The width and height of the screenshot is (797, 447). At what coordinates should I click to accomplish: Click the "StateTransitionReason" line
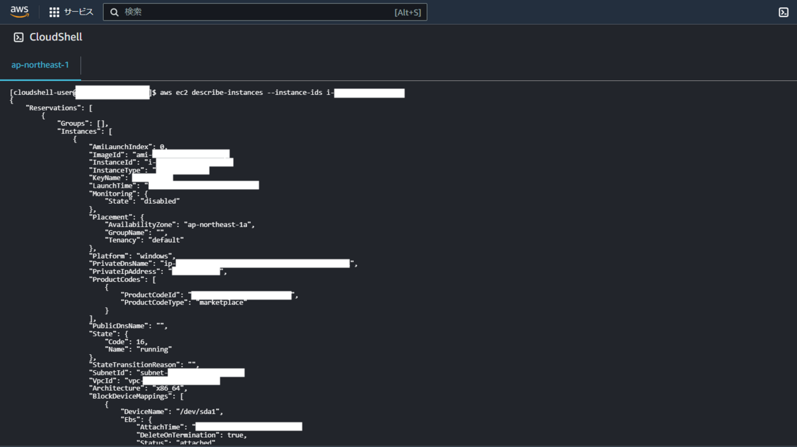(144, 365)
